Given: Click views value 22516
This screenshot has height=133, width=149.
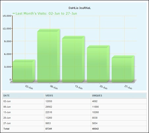Looking at the screenshot, I should pyautogui.click(x=49, y=112).
